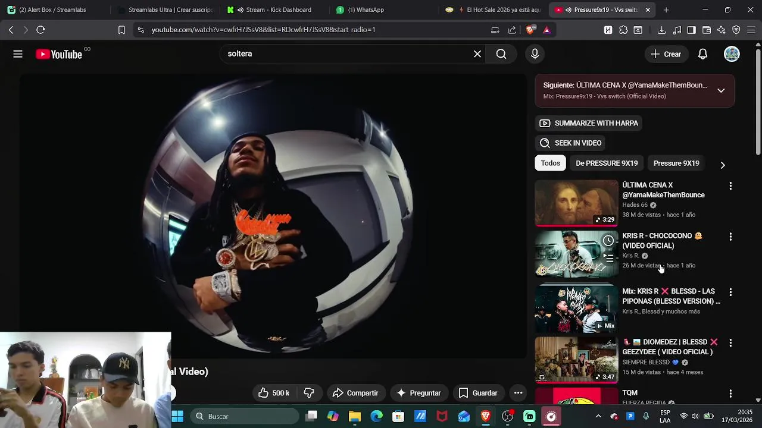The width and height of the screenshot is (762, 428).
Task: Open the browser downloads arrow icon
Action: (x=661, y=30)
